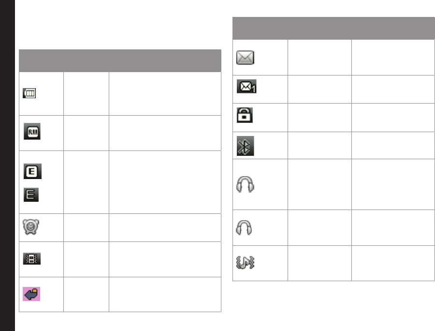Click the gray header bar of left table
435x331 pixels.
[120, 60]
